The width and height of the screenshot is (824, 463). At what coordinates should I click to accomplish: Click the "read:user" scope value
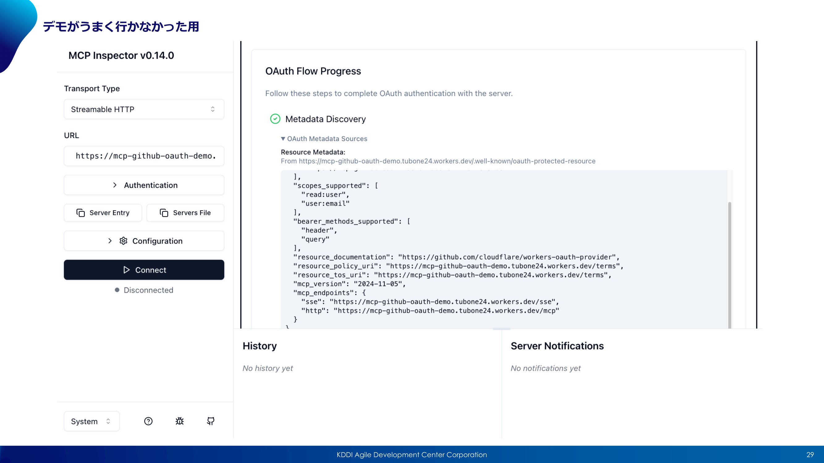(325, 194)
